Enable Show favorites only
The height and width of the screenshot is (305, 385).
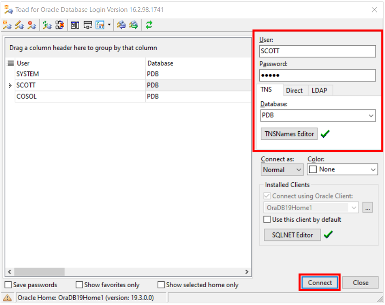tap(79, 285)
